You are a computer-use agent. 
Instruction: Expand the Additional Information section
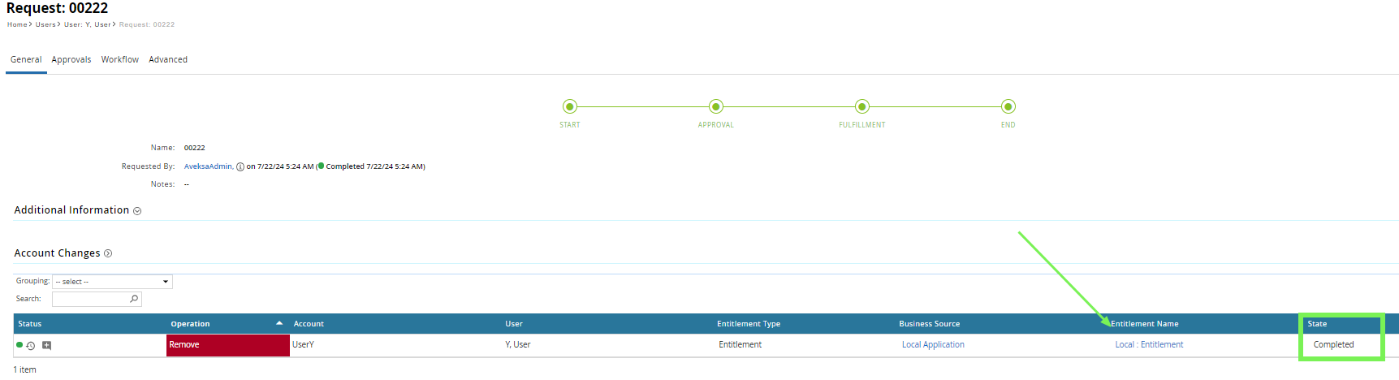click(137, 211)
